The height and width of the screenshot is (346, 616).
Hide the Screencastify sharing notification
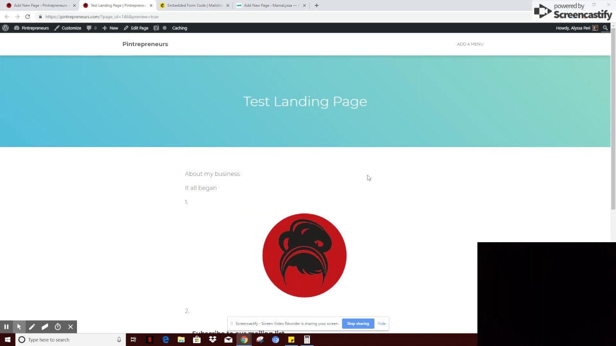(381, 323)
